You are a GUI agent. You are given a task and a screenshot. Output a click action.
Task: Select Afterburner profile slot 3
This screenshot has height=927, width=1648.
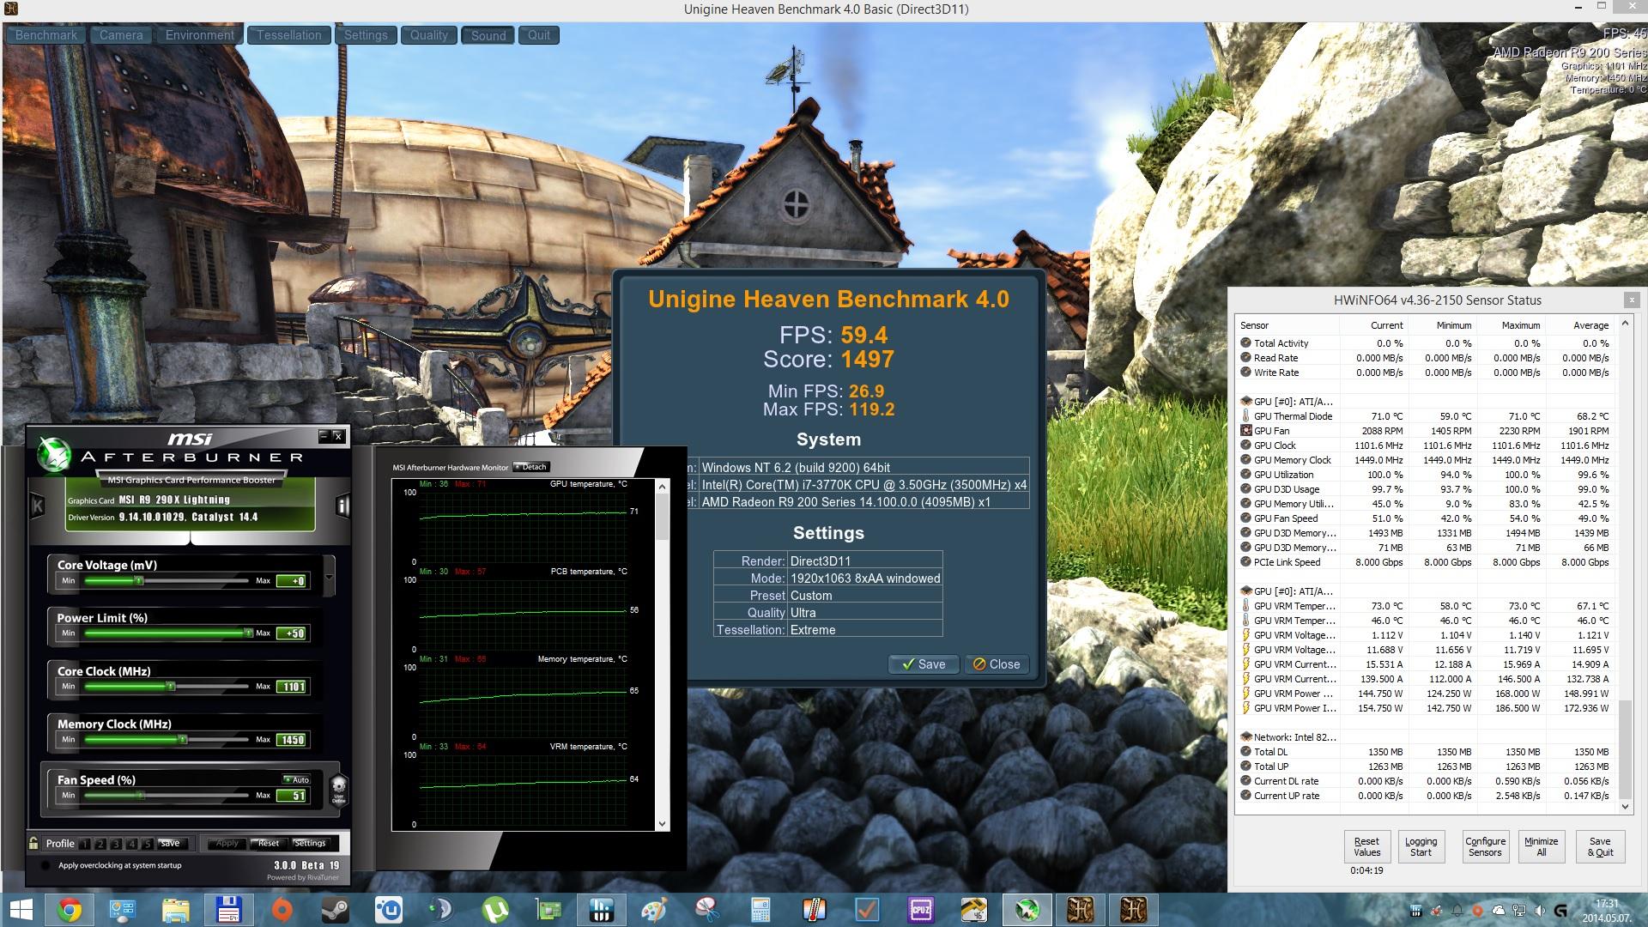tap(118, 844)
